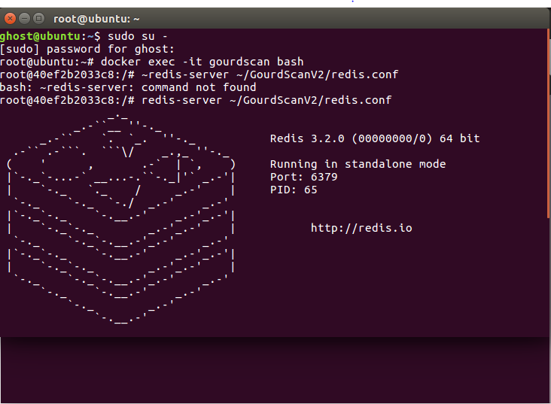
Task: Click the 'docker exec -it gourdscan bash' line
Action: (x=151, y=62)
